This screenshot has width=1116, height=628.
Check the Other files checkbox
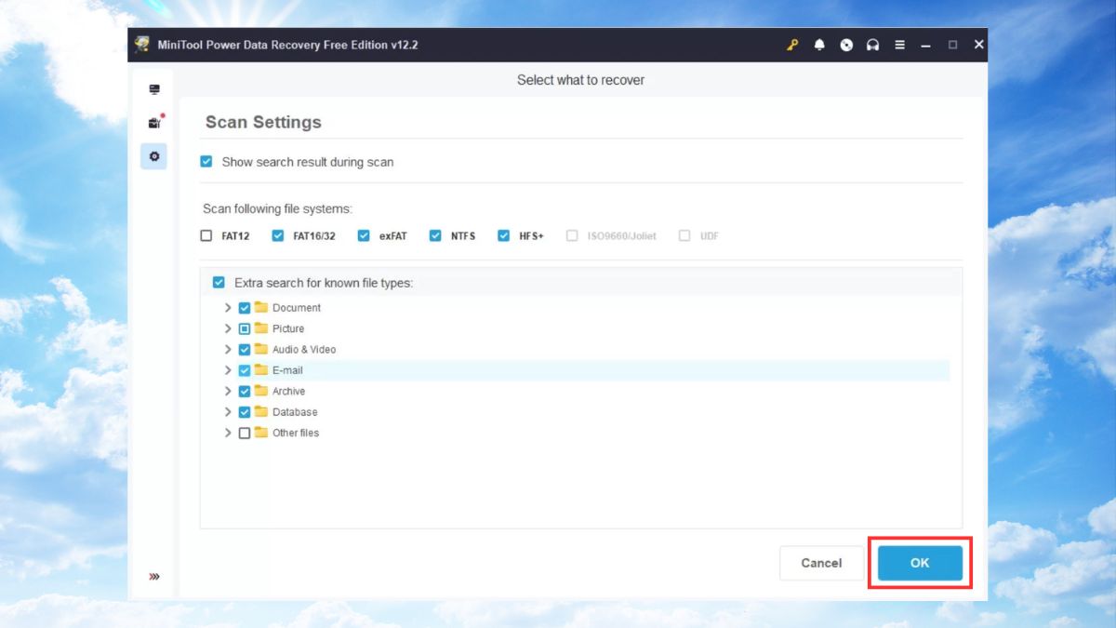click(245, 433)
